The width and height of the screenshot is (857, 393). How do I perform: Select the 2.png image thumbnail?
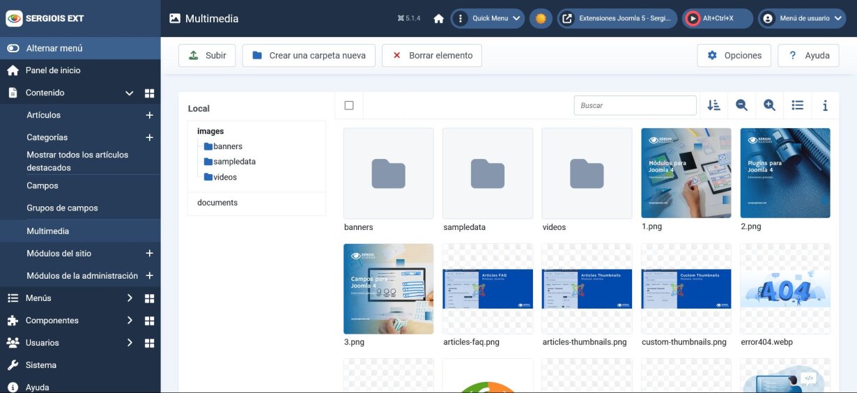point(785,173)
